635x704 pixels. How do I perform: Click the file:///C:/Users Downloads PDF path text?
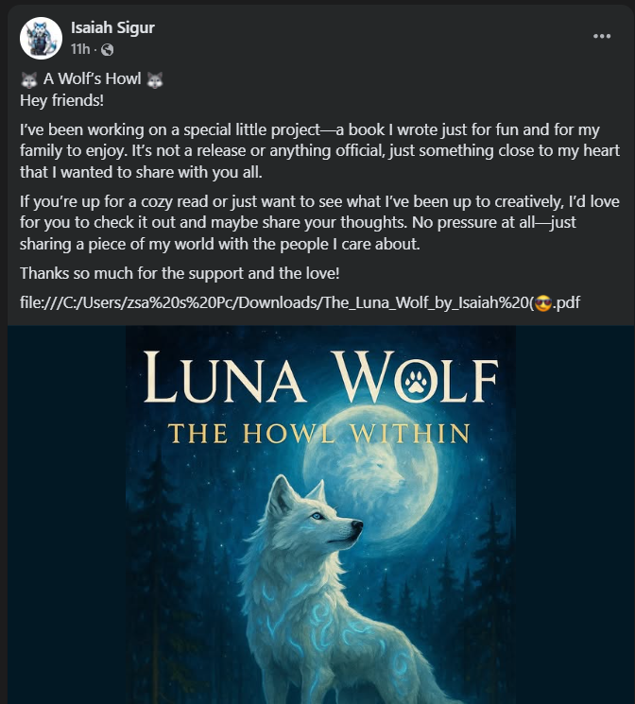300,302
